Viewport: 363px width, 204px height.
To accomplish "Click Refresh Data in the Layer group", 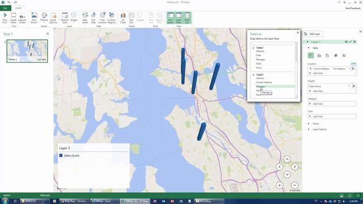I will pos(65,18).
